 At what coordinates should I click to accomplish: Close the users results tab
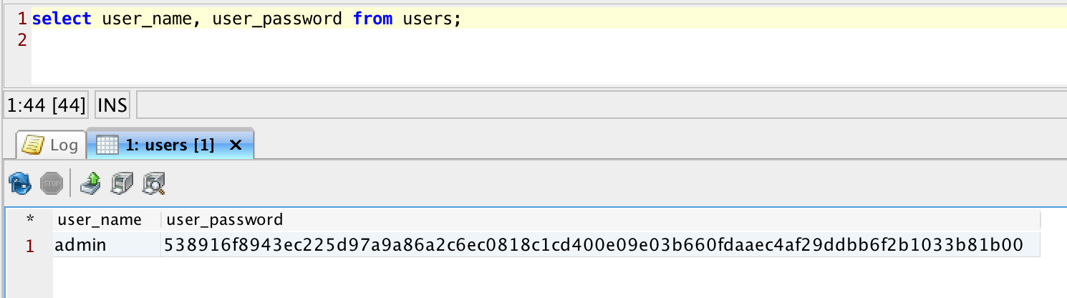(235, 145)
